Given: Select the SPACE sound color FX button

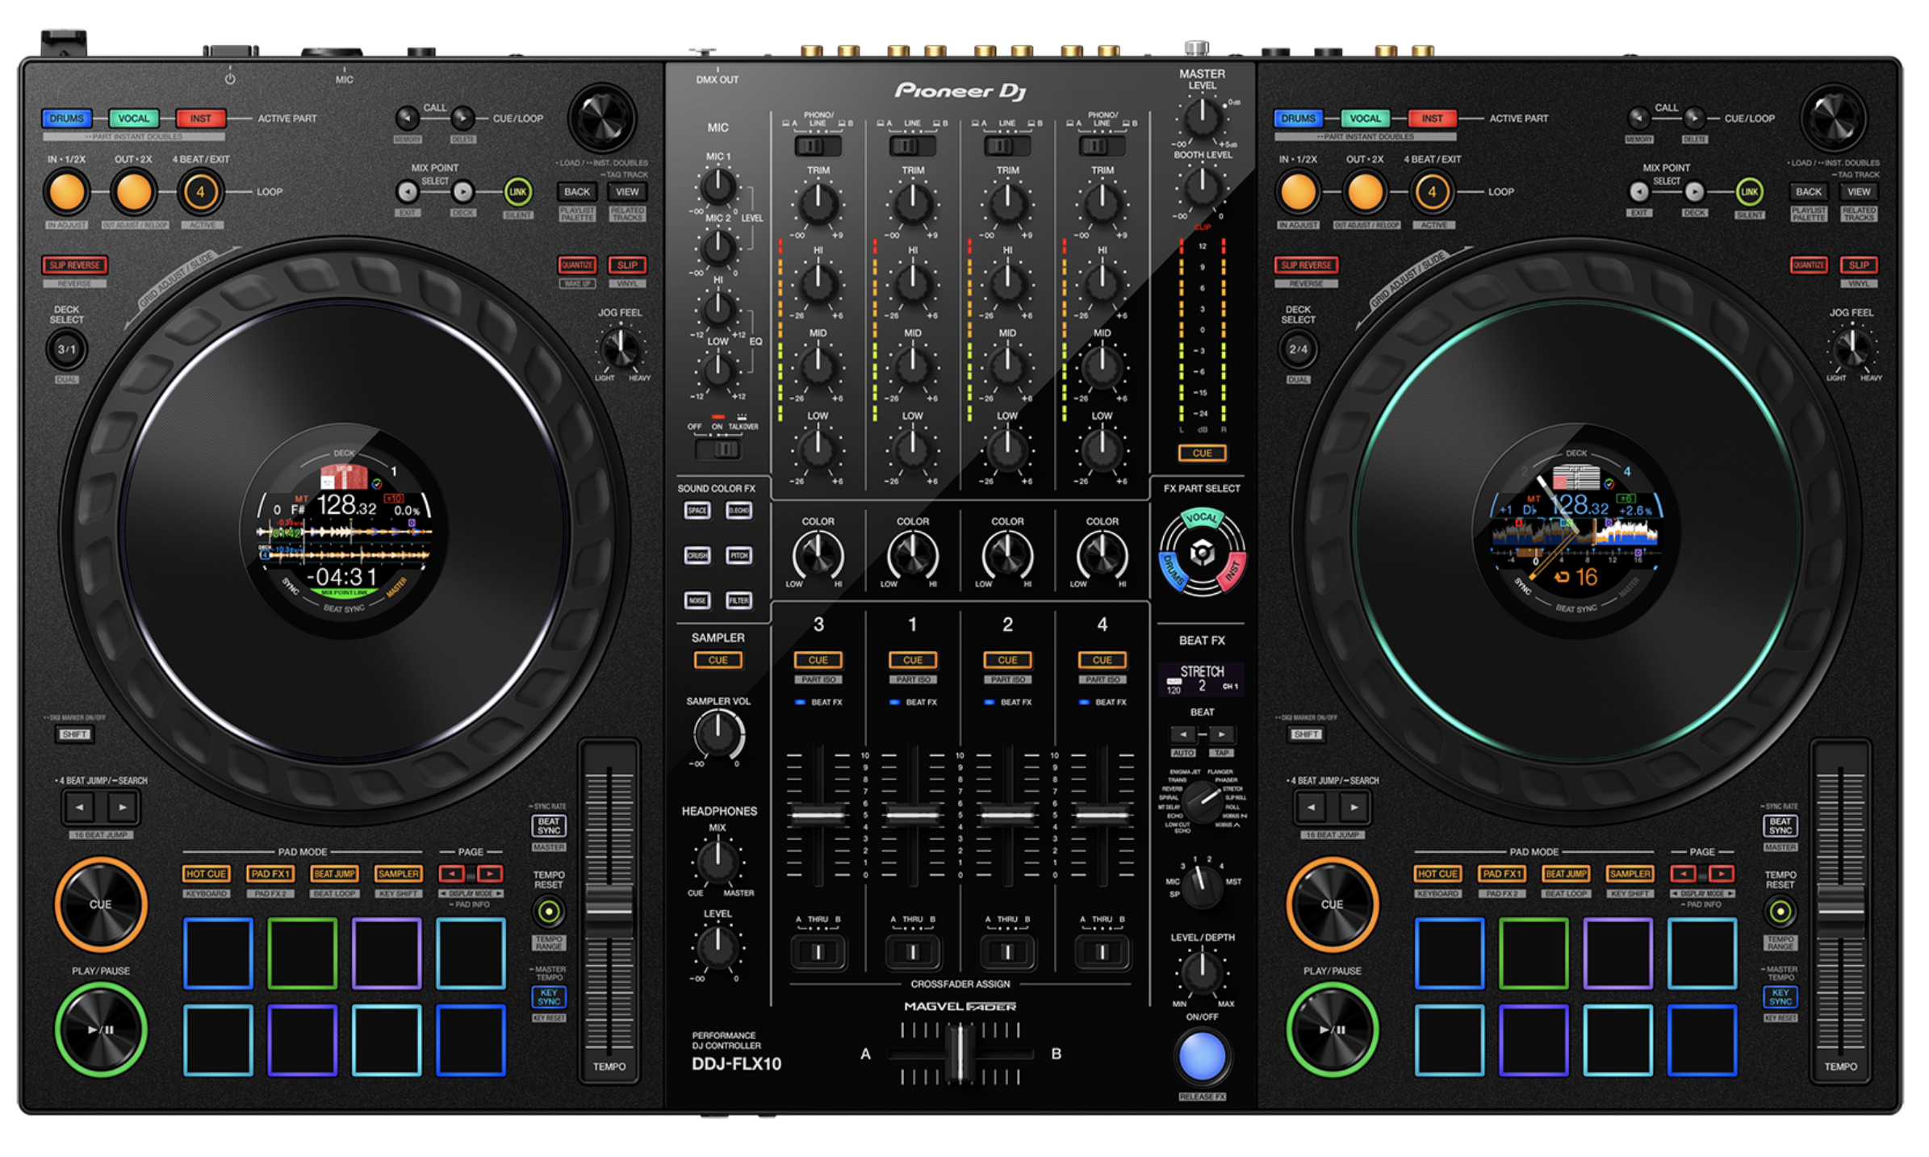Looking at the screenshot, I should coord(697,511).
